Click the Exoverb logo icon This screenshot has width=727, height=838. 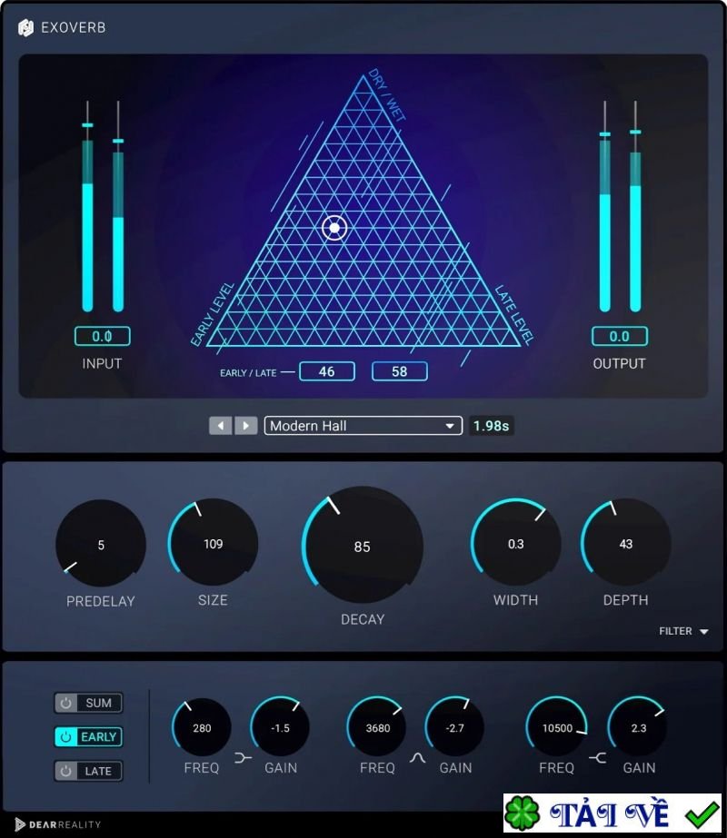25,27
